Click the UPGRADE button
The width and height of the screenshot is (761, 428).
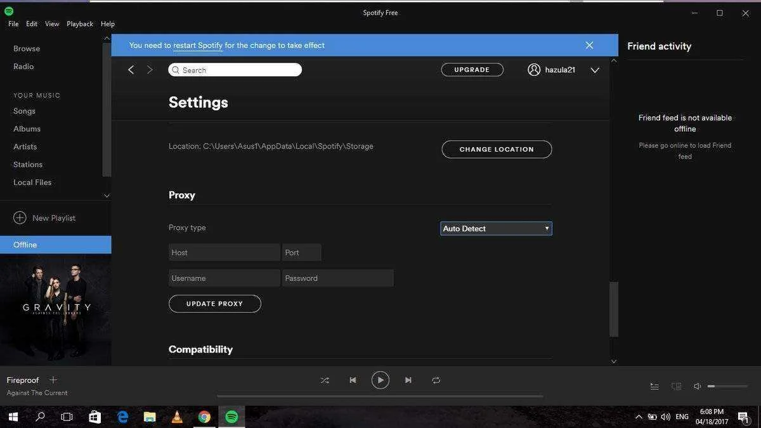click(472, 70)
